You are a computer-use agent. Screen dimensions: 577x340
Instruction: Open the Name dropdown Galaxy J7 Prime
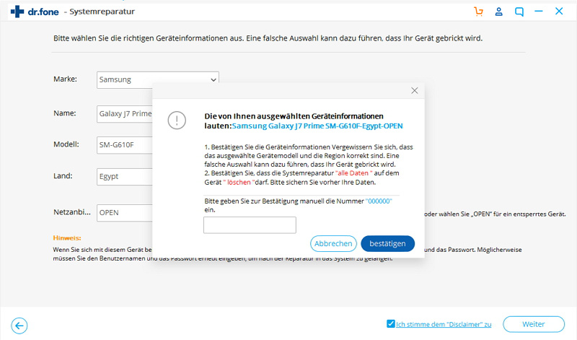(125, 114)
